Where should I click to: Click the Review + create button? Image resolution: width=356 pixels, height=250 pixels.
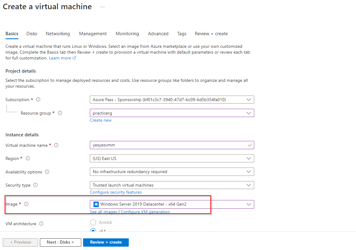(106, 242)
